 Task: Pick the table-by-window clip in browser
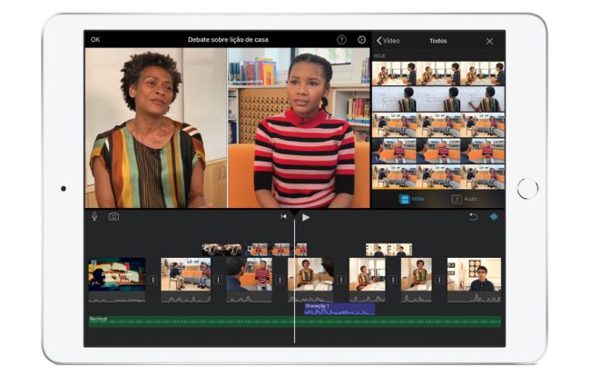coord(438,74)
